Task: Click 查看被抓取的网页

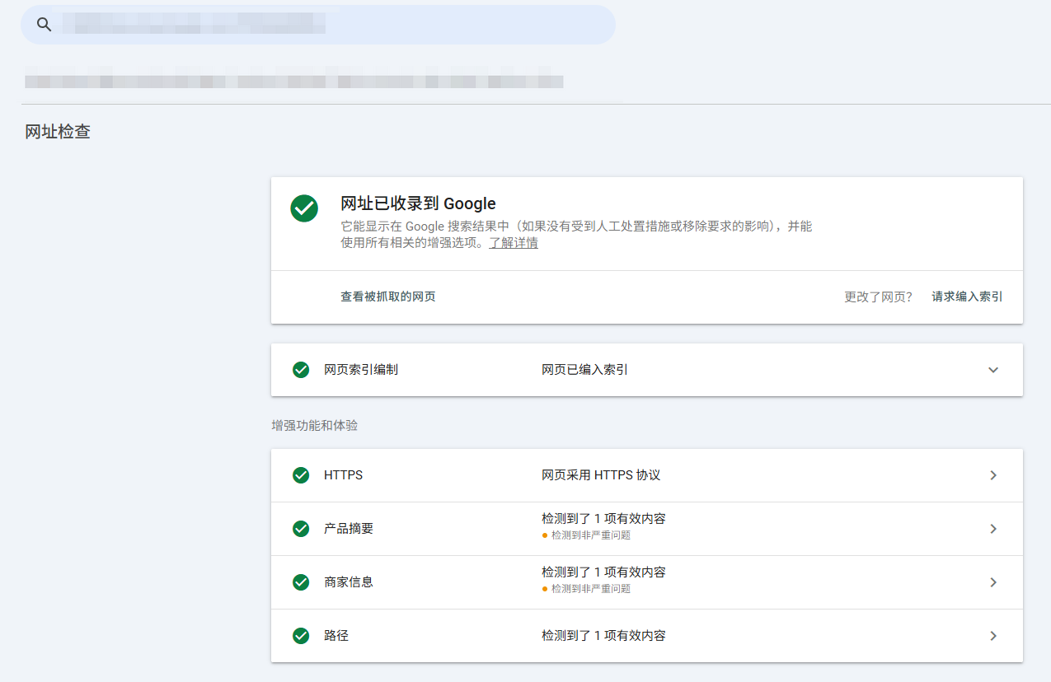Action: 388,296
